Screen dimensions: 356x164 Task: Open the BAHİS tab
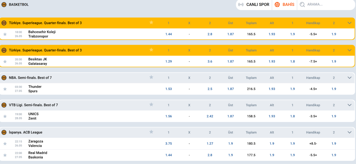tap(284, 5)
